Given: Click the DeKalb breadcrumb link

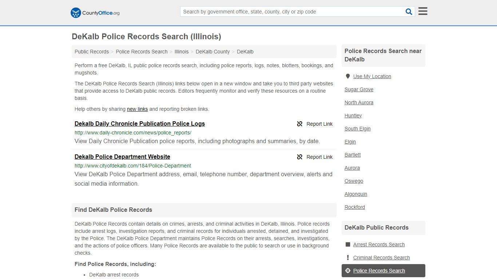Looking at the screenshot, I should pyautogui.click(x=245, y=52).
